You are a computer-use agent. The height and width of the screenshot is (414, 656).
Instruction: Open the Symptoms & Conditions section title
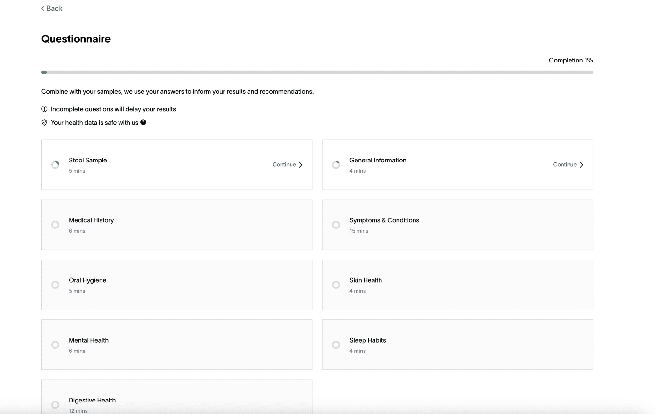(x=384, y=220)
